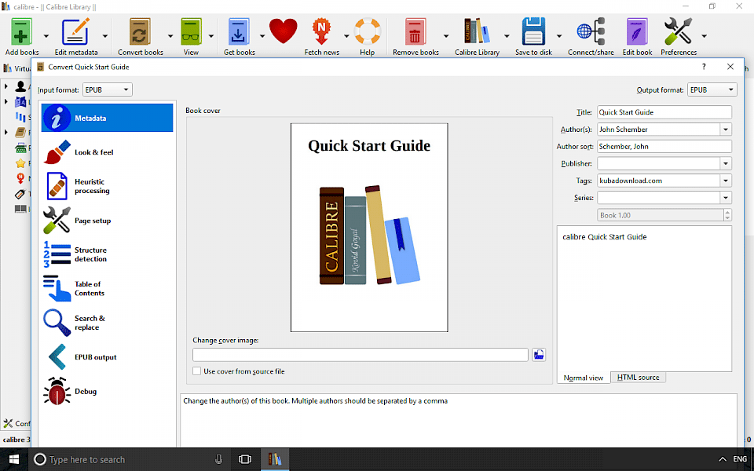Open the Output format dropdown
754x471 pixels.
[x=712, y=89]
